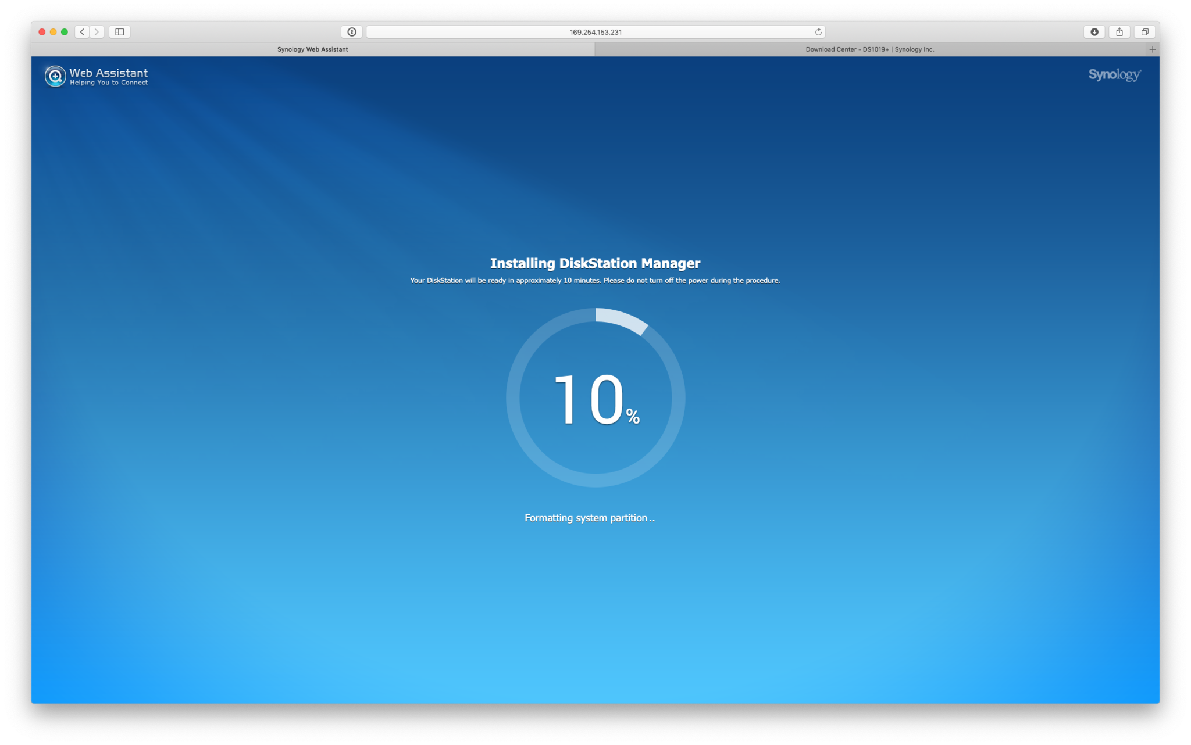The width and height of the screenshot is (1191, 745).
Task: Reload the page with the refresh icon
Action: click(x=818, y=32)
